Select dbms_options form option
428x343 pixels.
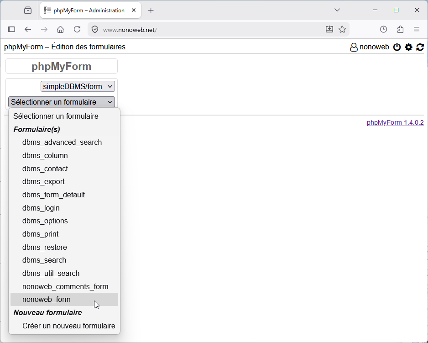(64, 221)
